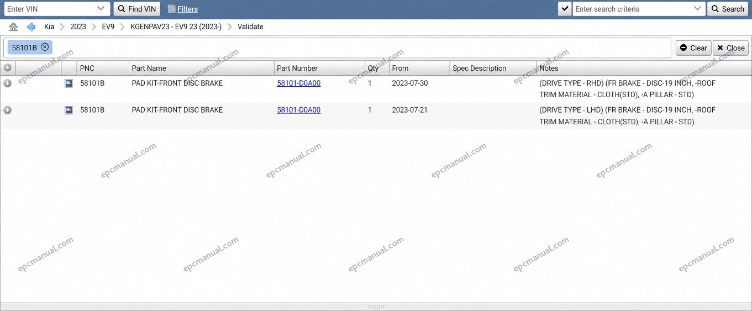Expand the second 58101B row plus icon

tap(7, 110)
